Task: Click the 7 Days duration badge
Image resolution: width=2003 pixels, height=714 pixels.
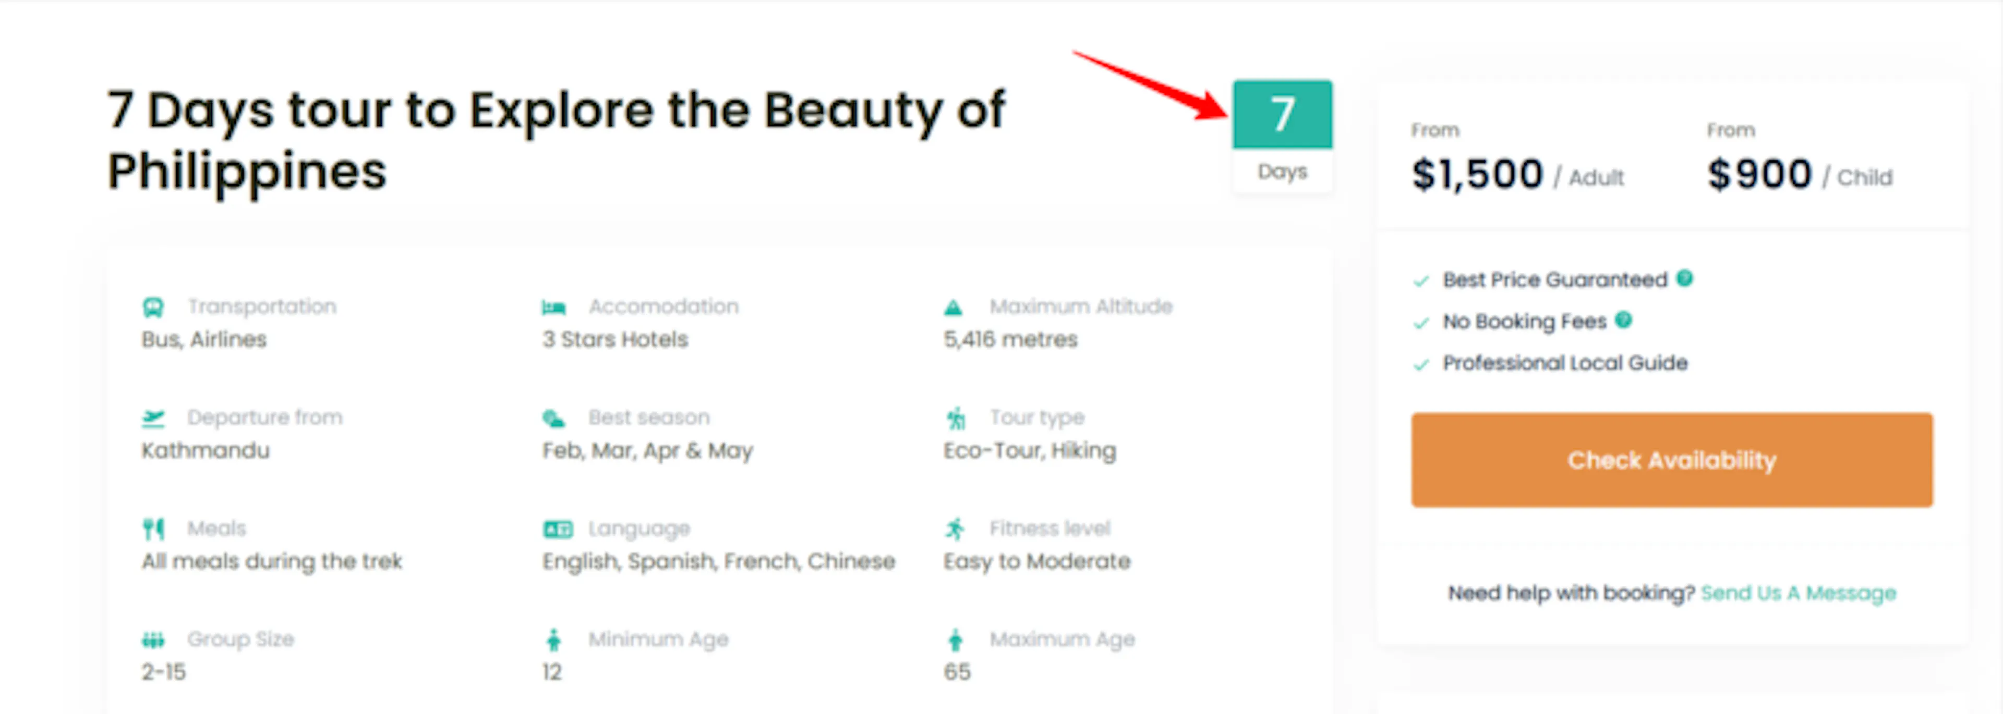Action: coord(1282,134)
